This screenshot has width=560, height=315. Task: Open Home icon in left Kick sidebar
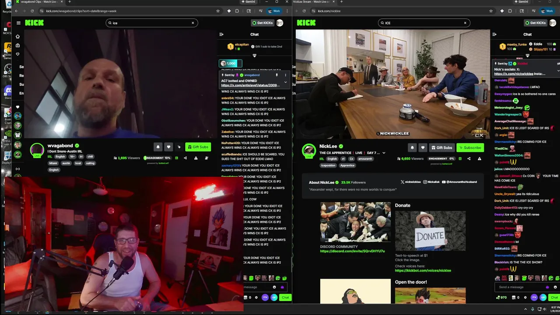(x=17, y=37)
